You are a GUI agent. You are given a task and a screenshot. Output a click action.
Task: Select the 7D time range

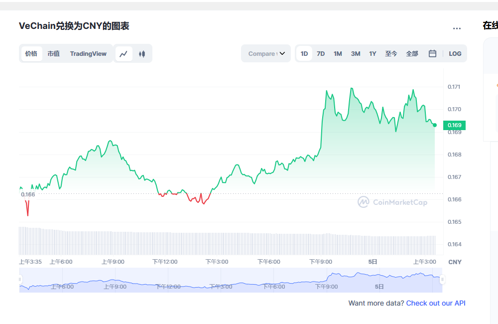(321, 53)
